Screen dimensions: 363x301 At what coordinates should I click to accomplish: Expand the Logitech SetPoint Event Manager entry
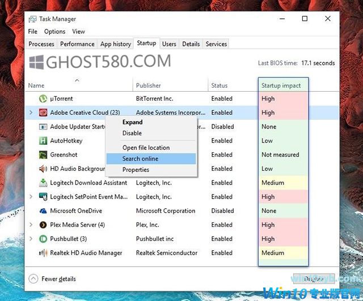tap(31, 197)
